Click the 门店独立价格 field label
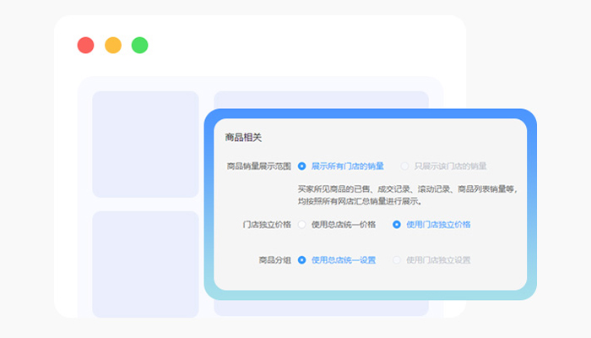591x338 pixels. [266, 225]
